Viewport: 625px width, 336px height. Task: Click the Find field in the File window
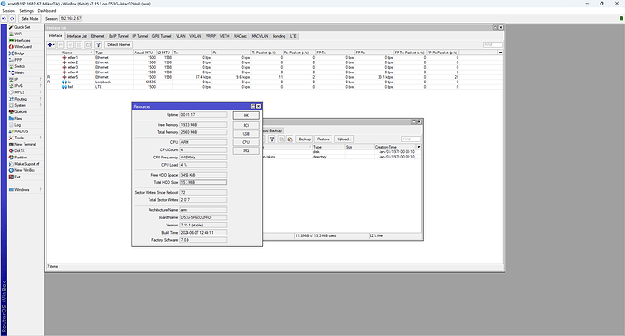pyautogui.click(x=411, y=139)
